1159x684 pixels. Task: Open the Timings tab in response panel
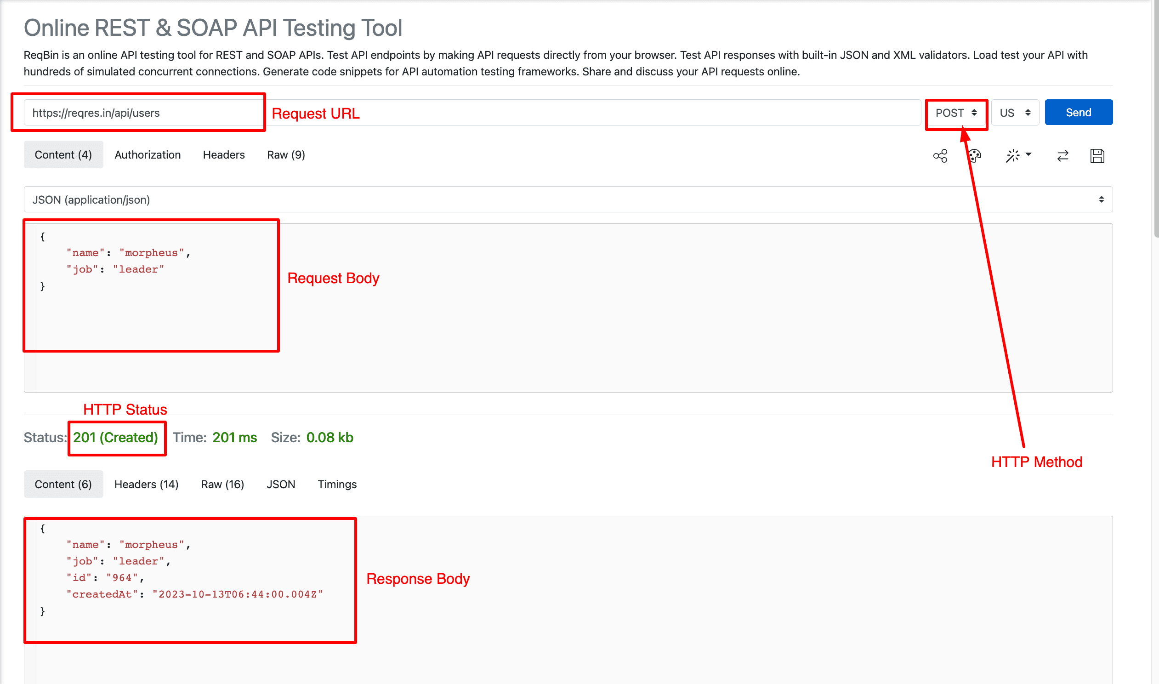337,484
